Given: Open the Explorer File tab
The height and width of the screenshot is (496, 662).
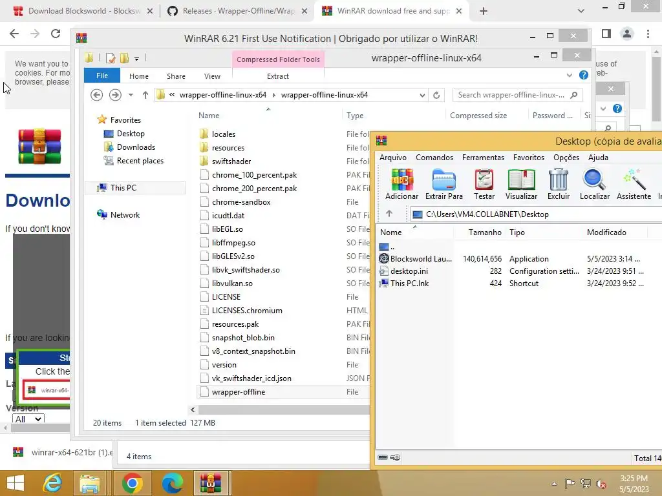Looking at the screenshot, I should [102, 76].
